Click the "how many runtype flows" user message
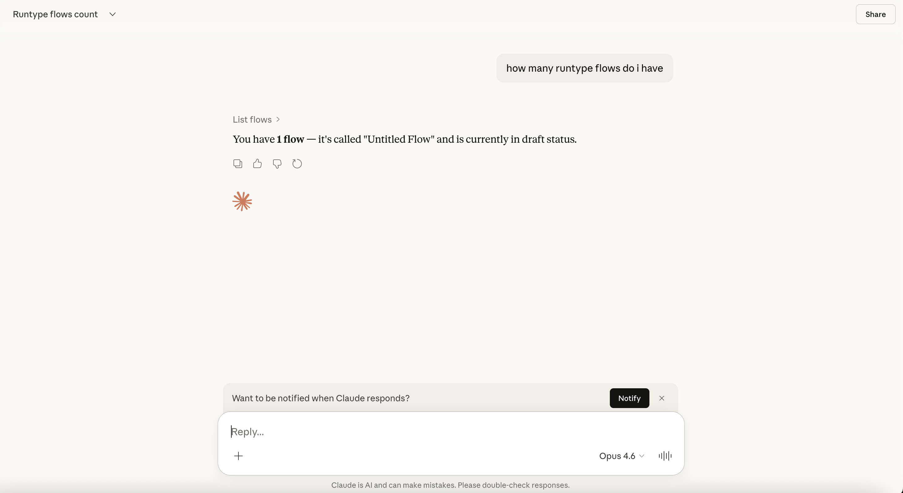The height and width of the screenshot is (493, 903). coord(584,68)
